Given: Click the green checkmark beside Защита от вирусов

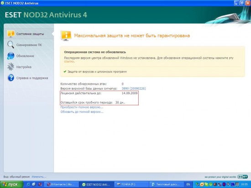Looking at the screenshot, I should pyautogui.click(x=65, y=71).
